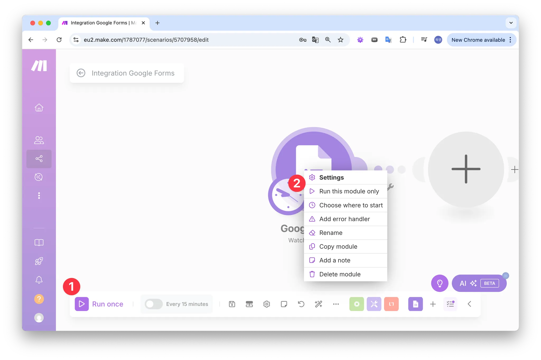Open password key icon in address bar
This screenshot has height=360, width=541.
(x=303, y=40)
